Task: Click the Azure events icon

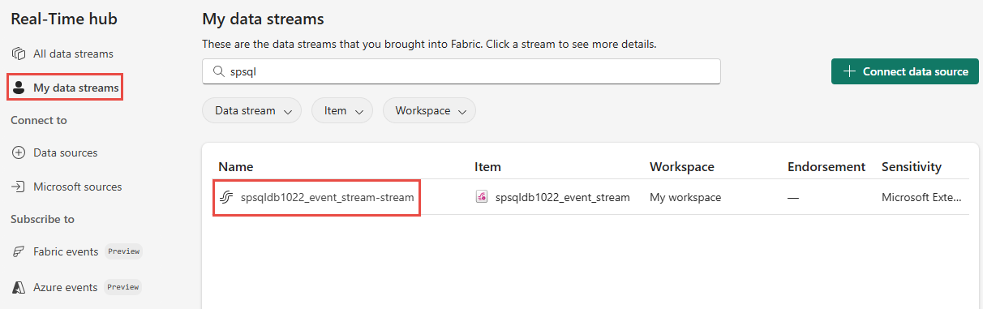Action: pyautogui.click(x=19, y=287)
